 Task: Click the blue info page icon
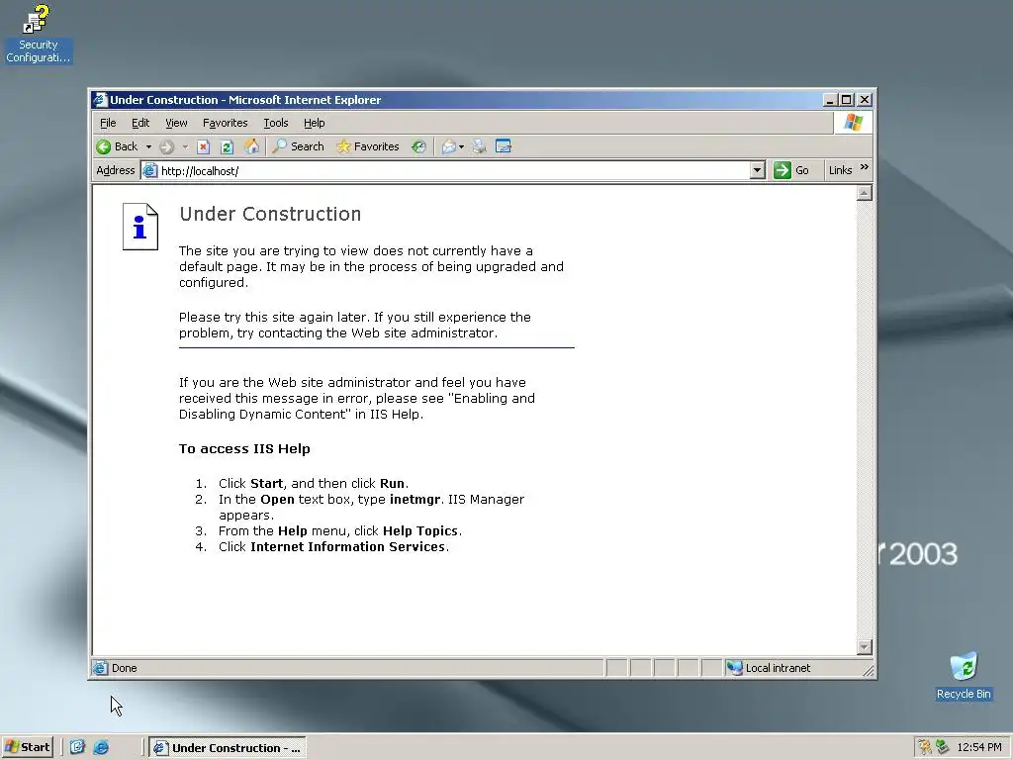[140, 227]
